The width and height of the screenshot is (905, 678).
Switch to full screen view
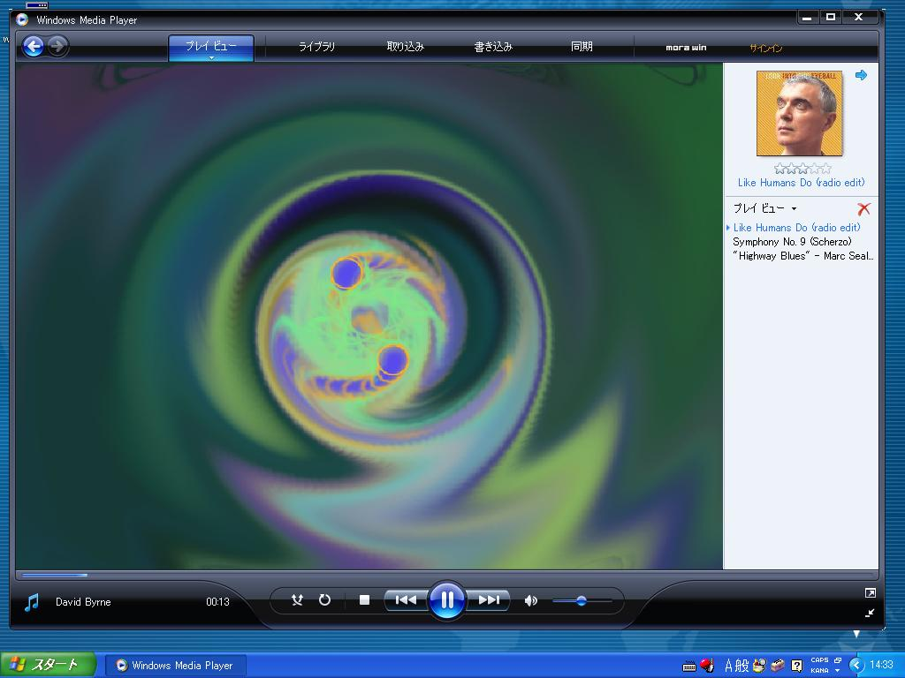click(x=871, y=592)
